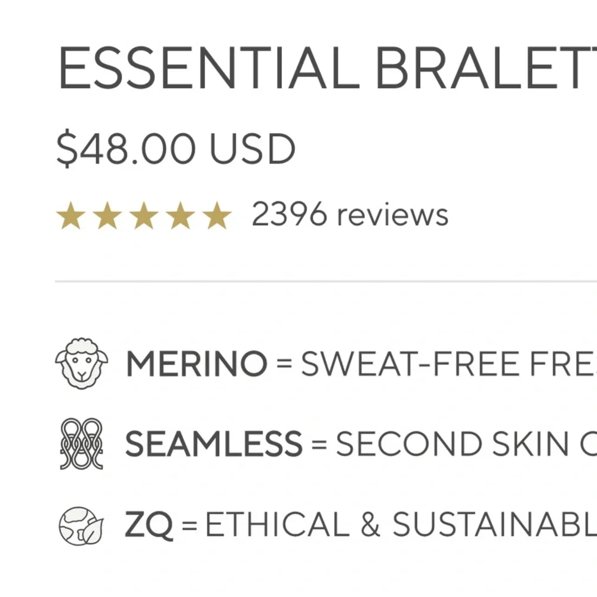The width and height of the screenshot is (597, 597).
Task: Click the bold SEAMLESS label
Action: tap(214, 443)
